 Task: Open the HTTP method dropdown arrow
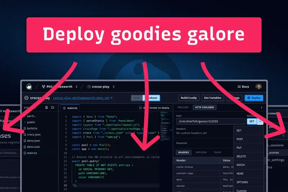260,121
